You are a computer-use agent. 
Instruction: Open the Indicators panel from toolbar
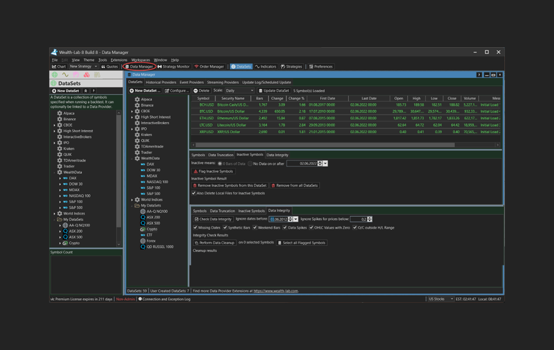coord(266,66)
